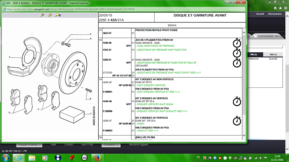Open labor time for pads 4252 61
The width and height of the screenshot is (289, 162).
point(237,53)
